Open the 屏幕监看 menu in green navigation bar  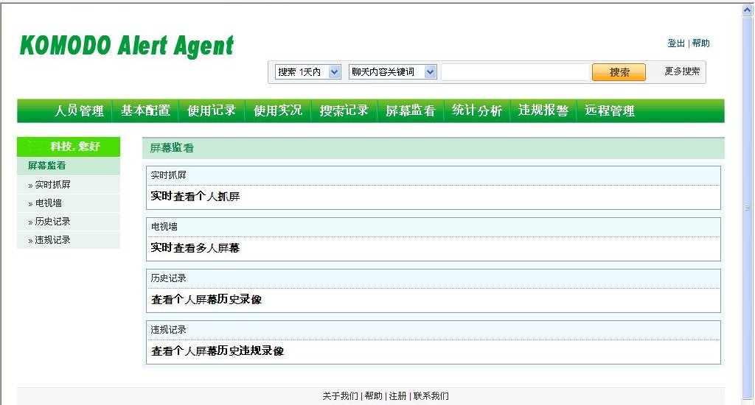click(x=410, y=110)
